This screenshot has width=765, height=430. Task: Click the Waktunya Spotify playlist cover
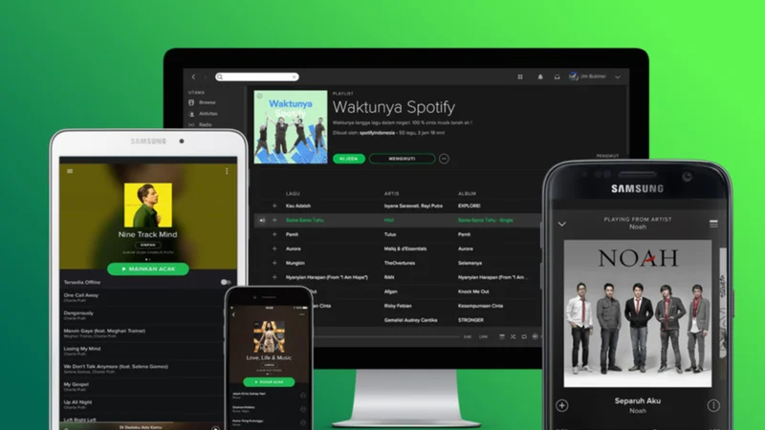[291, 127]
